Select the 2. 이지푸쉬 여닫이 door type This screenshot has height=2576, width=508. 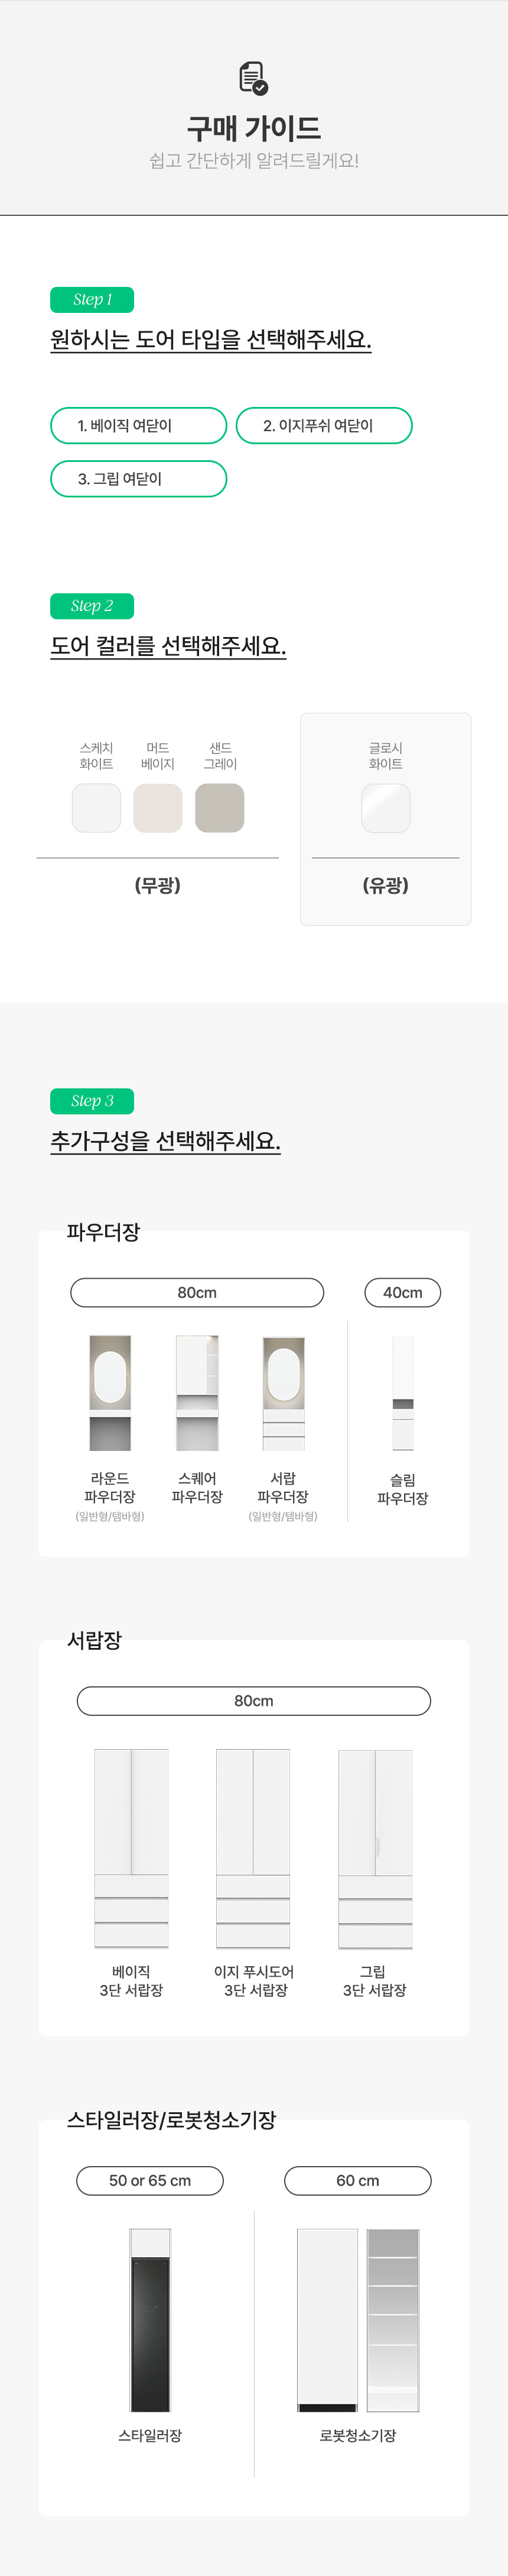click(x=323, y=426)
